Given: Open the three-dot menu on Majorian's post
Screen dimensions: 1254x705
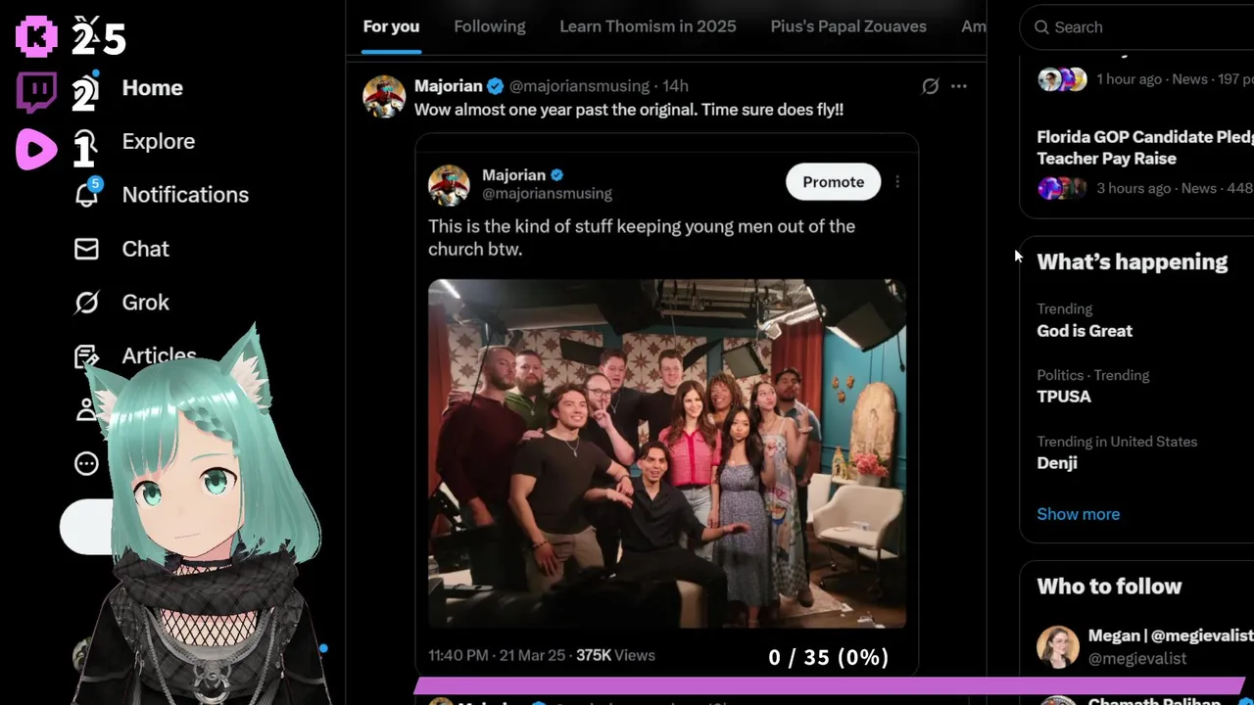Looking at the screenshot, I should 959,86.
